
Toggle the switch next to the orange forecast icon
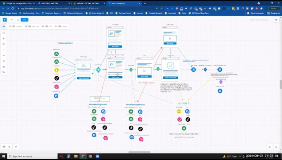click(x=59, y=26)
